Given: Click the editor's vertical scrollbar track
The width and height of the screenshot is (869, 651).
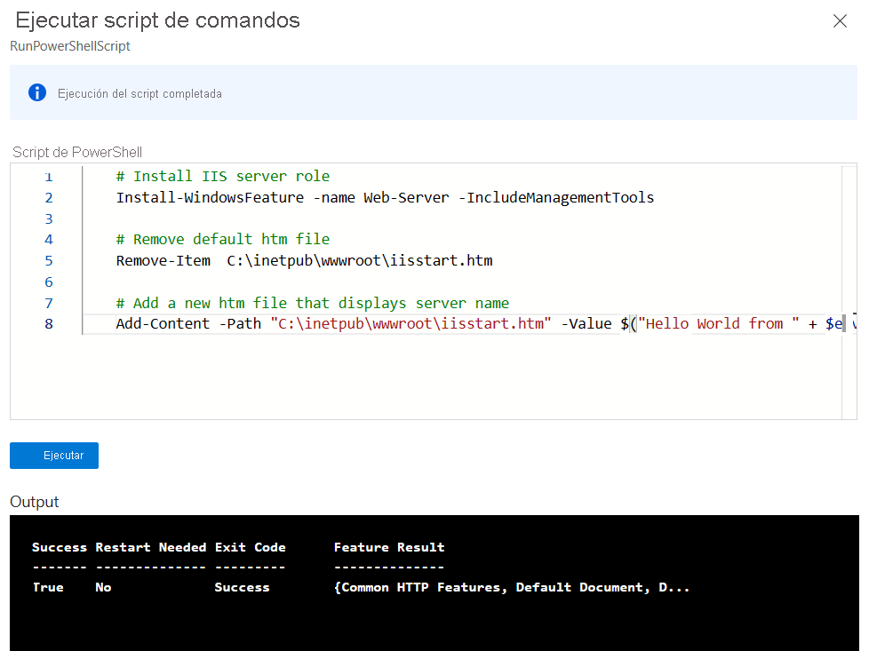Looking at the screenshot, I should pos(849,292).
